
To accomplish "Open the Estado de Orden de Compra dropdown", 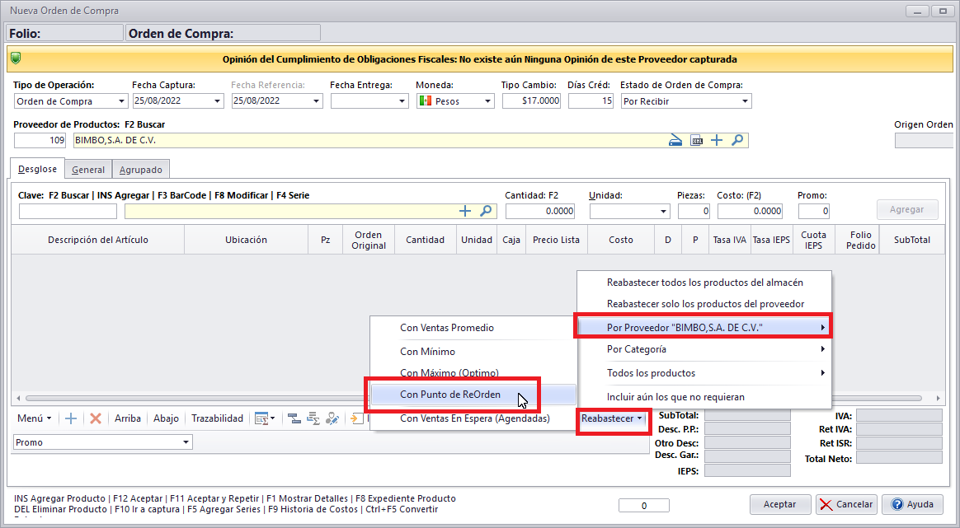I will [x=746, y=101].
